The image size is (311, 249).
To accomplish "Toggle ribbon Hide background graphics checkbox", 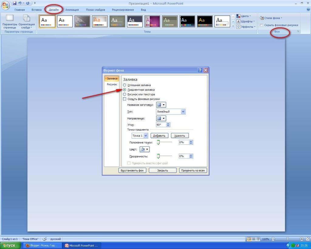I will pyautogui.click(x=261, y=25).
